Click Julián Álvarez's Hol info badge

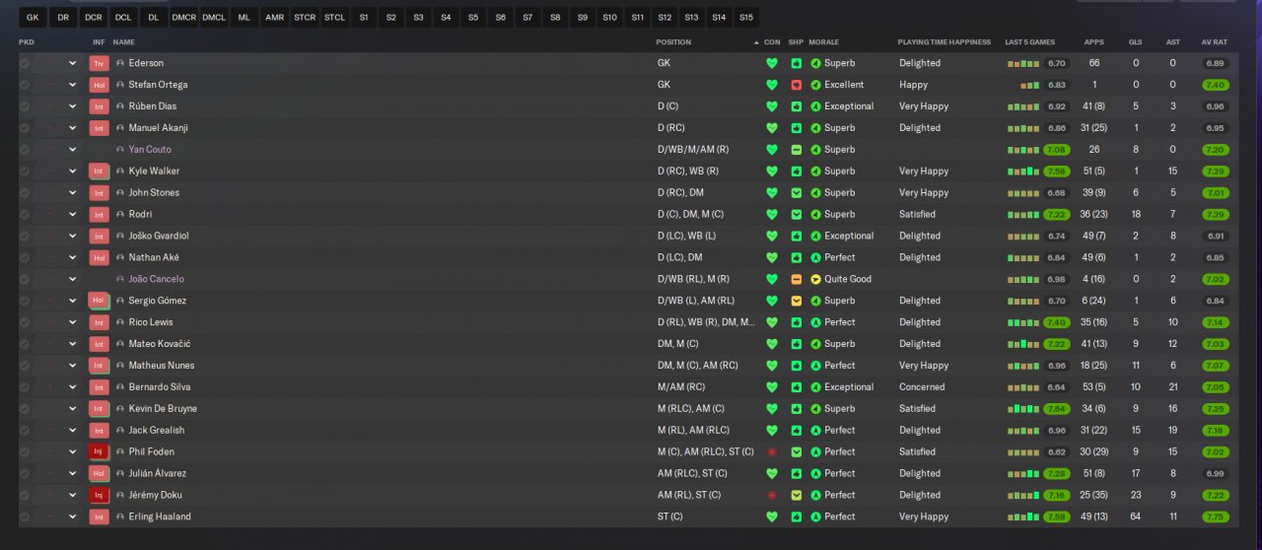(99, 473)
